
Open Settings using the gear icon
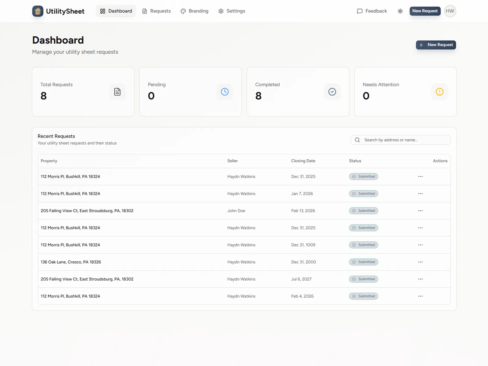(x=221, y=11)
